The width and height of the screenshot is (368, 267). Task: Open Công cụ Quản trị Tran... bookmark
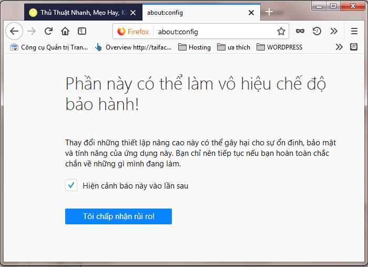pyautogui.click(x=49, y=47)
